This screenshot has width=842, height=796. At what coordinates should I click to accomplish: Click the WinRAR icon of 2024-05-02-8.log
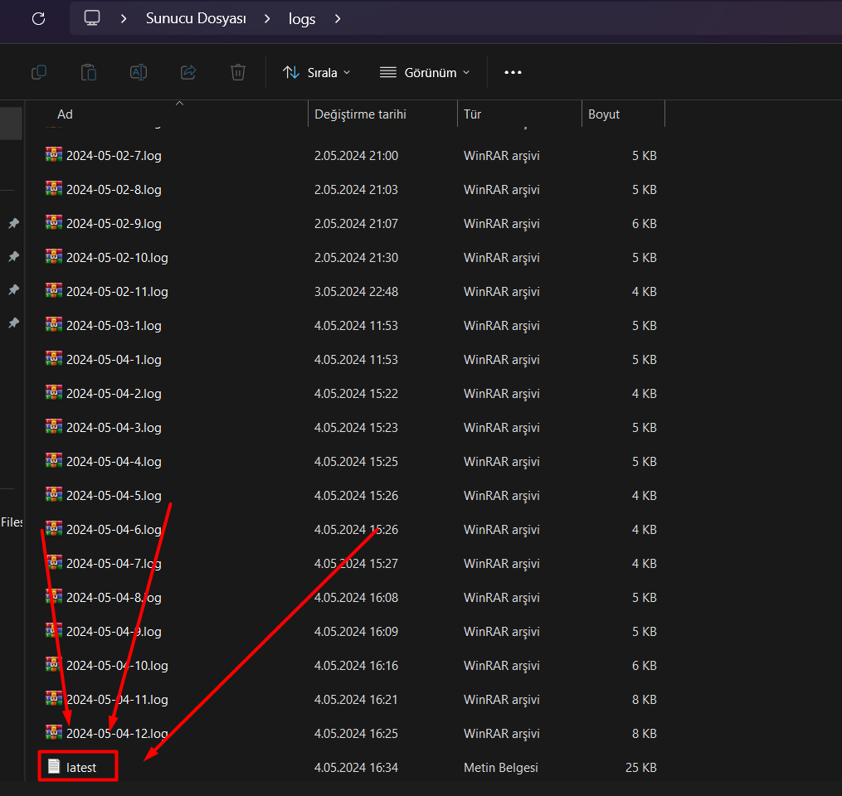tap(54, 188)
